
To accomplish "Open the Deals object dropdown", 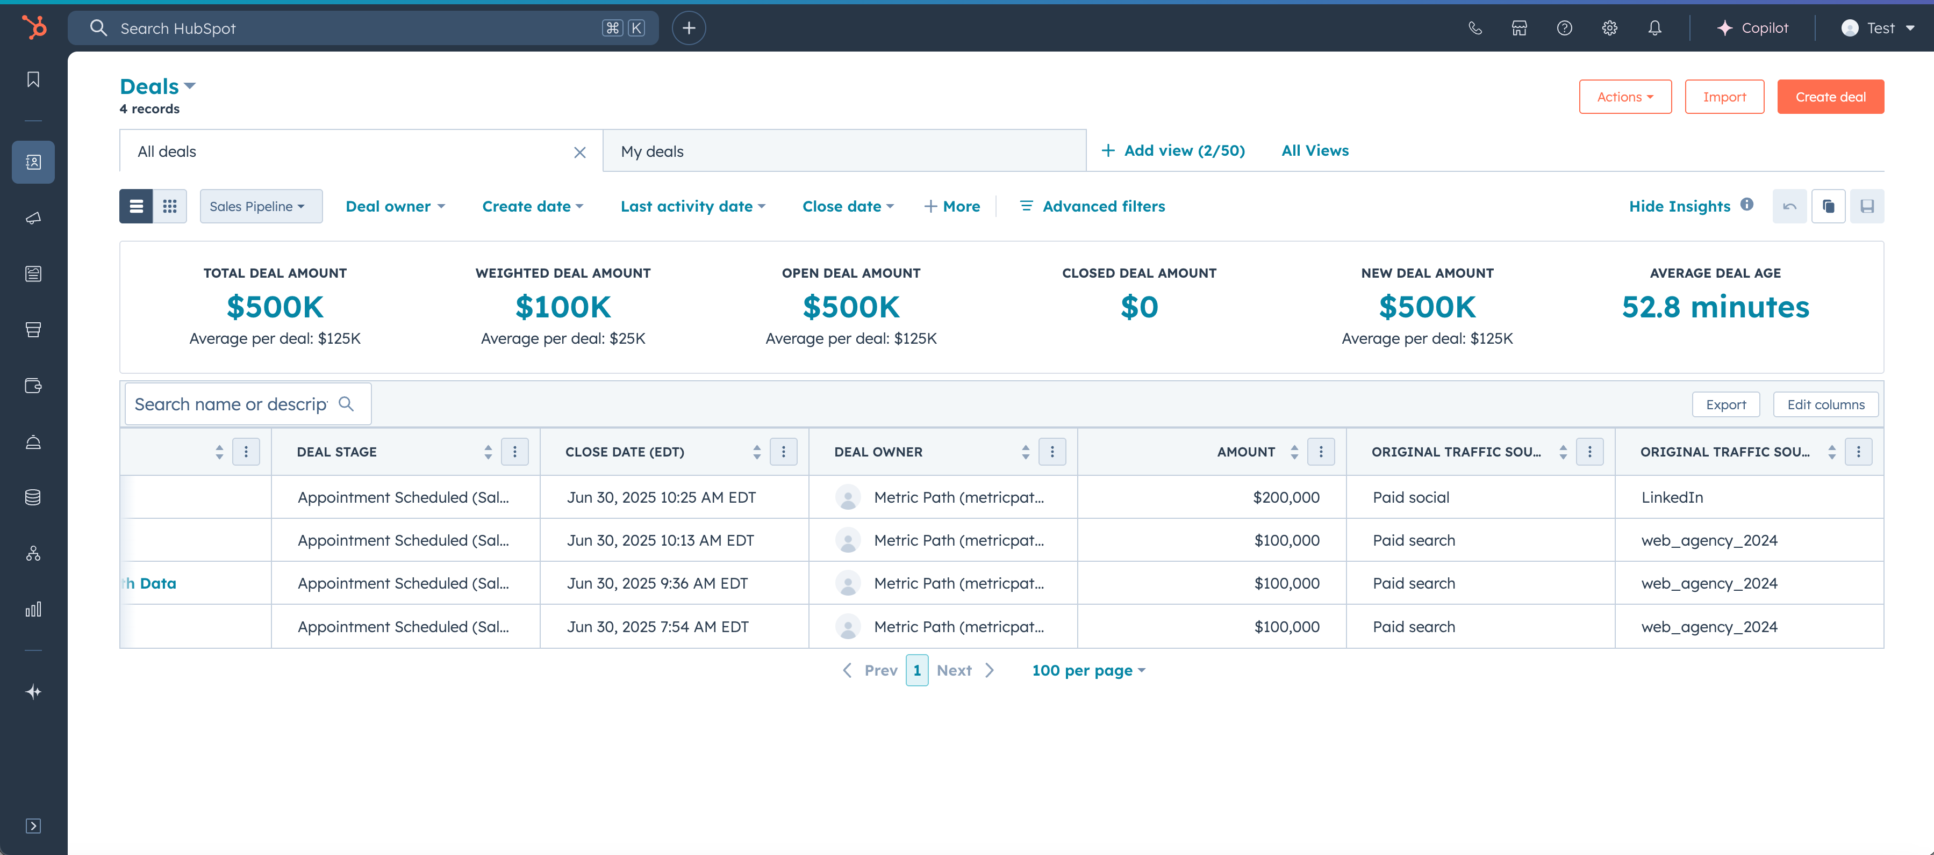I will point(157,86).
